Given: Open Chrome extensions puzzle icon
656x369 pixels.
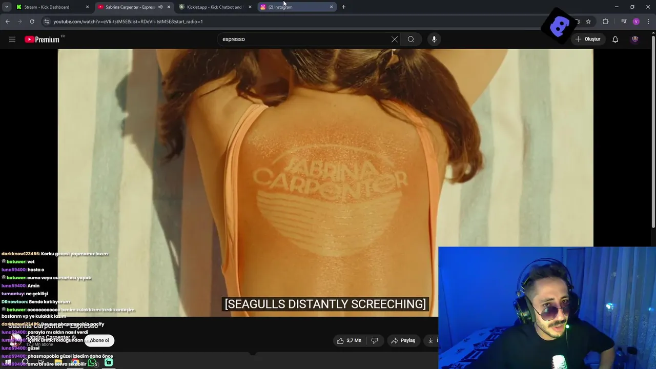Looking at the screenshot, I should 606,22.
